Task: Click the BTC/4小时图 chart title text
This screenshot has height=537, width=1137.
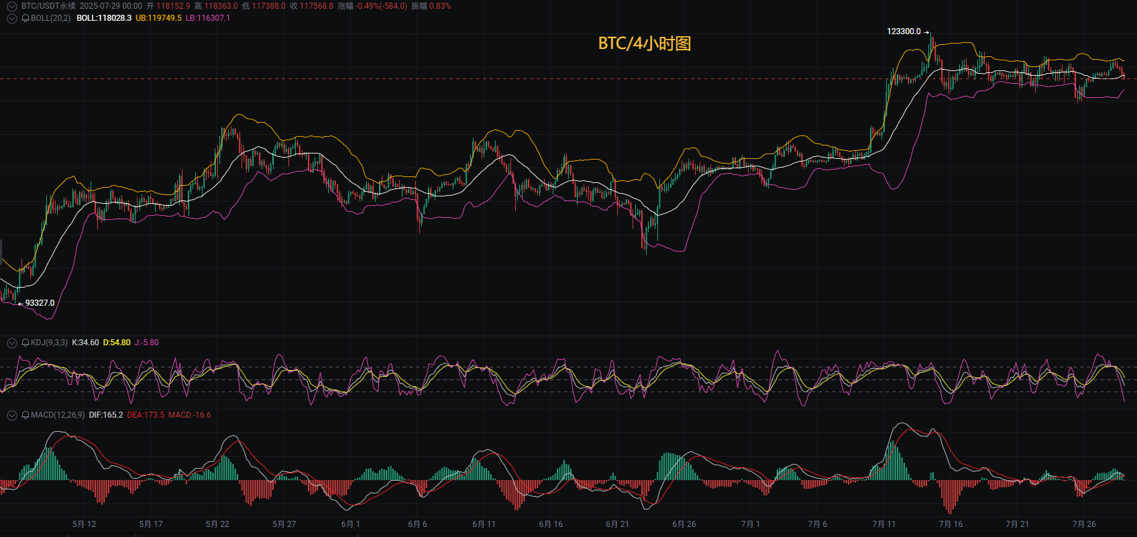Action: (645, 44)
